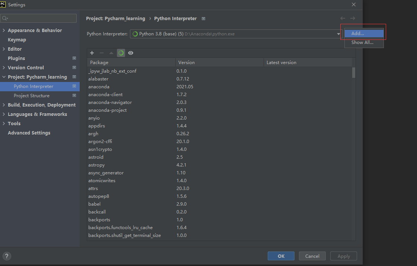This screenshot has height=266, width=417.
Task: Click the settings icon next to Python Interpreter breadcrumb
Action: [203, 18]
